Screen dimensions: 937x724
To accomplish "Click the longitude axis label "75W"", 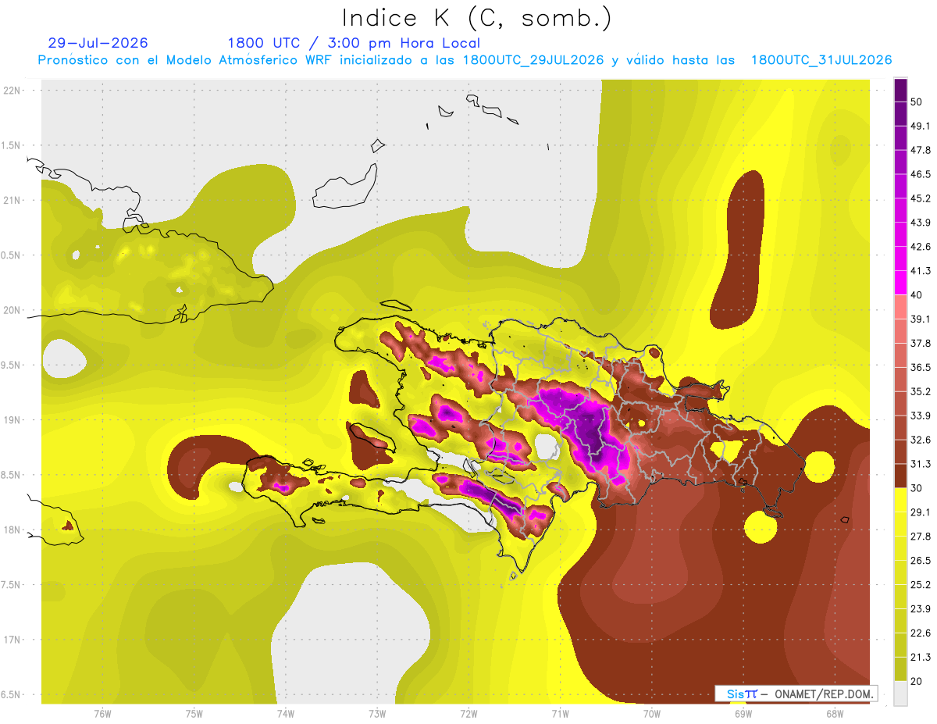I will [x=194, y=713].
